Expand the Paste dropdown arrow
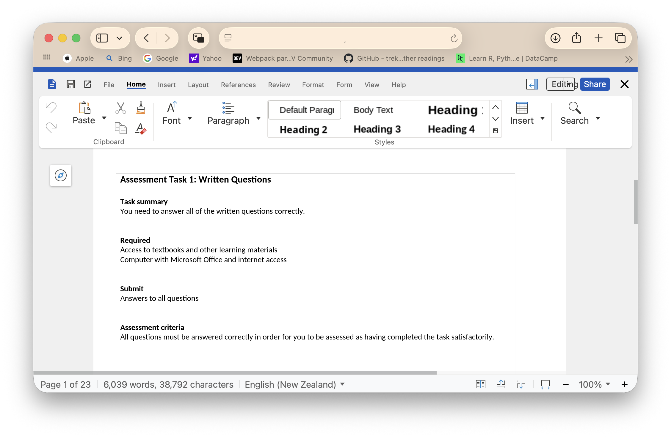 coord(104,118)
